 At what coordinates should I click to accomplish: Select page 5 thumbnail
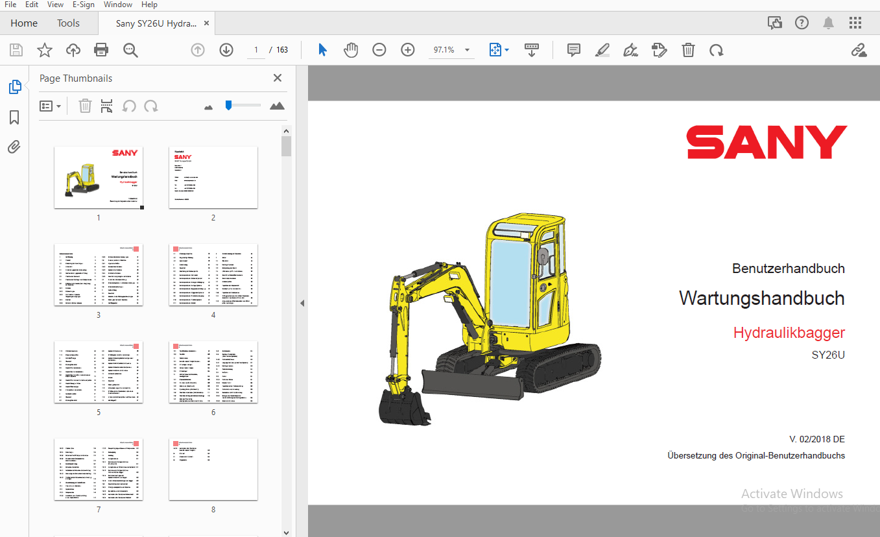point(99,372)
